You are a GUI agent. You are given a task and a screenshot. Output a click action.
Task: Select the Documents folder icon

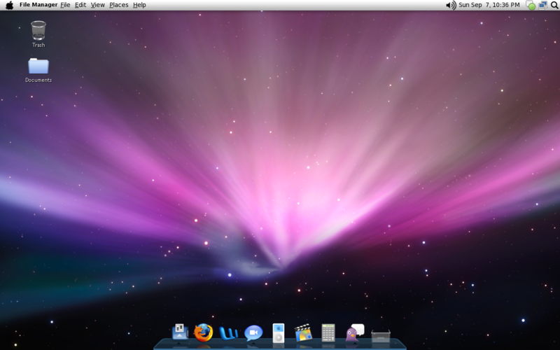coord(38,66)
